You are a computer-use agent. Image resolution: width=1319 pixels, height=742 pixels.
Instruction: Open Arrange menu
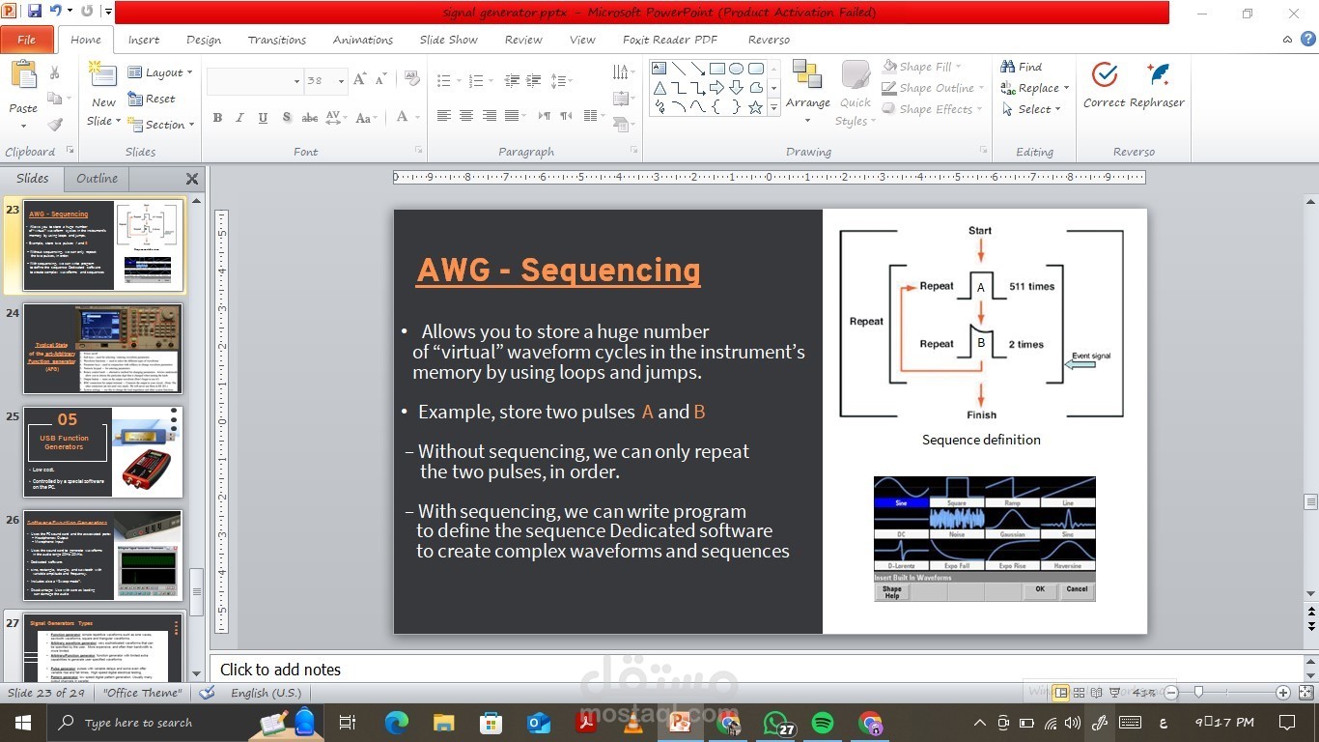point(808,93)
